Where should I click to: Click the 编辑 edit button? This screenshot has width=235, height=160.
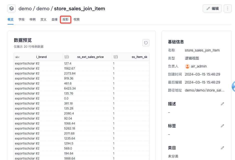click(212, 8)
